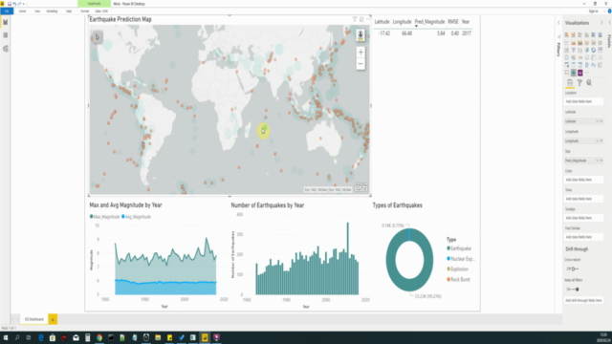Screen dimensions: 612x344
Task: Choose the funnel visualization
Action: 574,50
